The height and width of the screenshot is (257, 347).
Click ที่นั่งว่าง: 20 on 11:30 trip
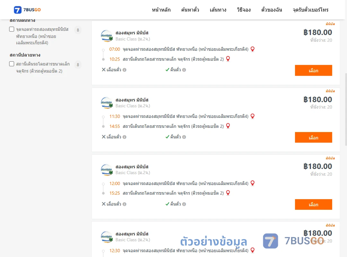tap(321, 107)
